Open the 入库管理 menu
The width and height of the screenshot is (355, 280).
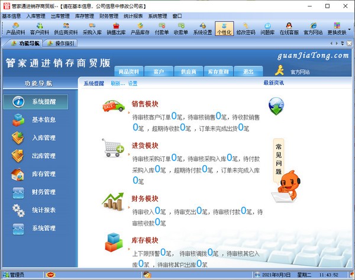pyautogui.click(x=35, y=16)
